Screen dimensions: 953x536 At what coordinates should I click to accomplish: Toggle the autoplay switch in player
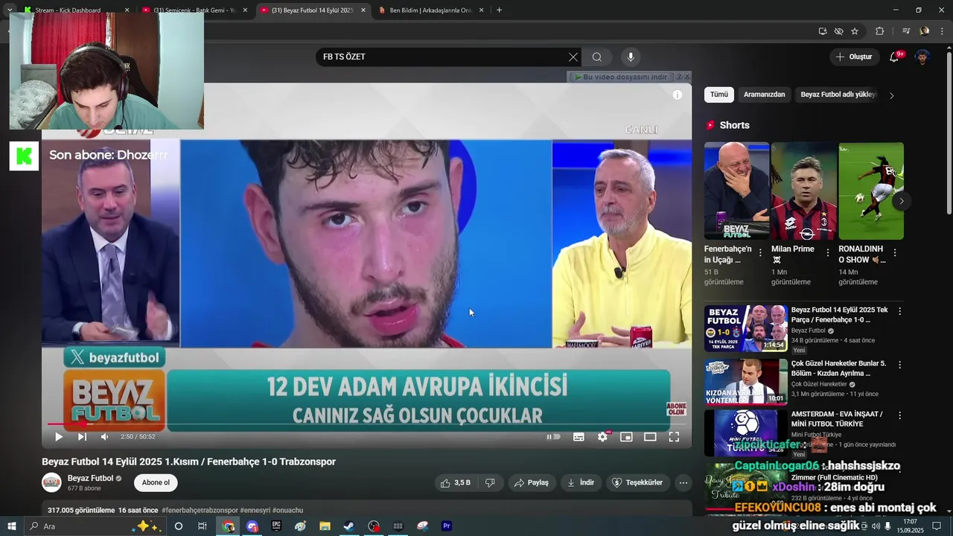click(x=553, y=437)
